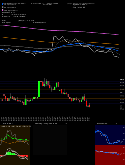Screen dimensions: 125x165
Task: Click the 'BUY Slowing @ 6%' signal text
Action: pos(39,22)
